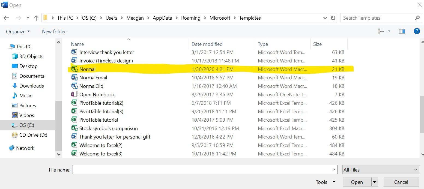
Task: Change the view layout icon
Action: coord(381,31)
